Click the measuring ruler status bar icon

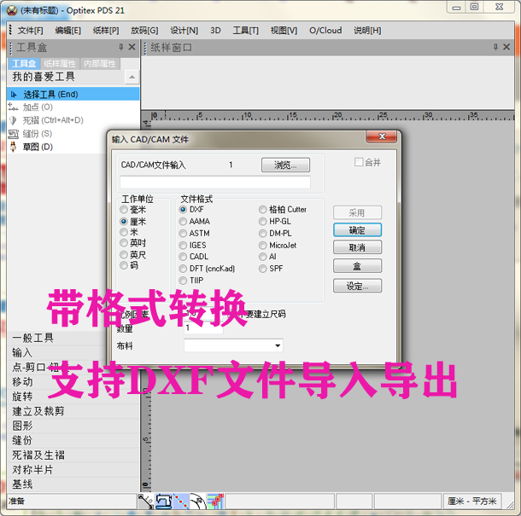(x=145, y=502)
